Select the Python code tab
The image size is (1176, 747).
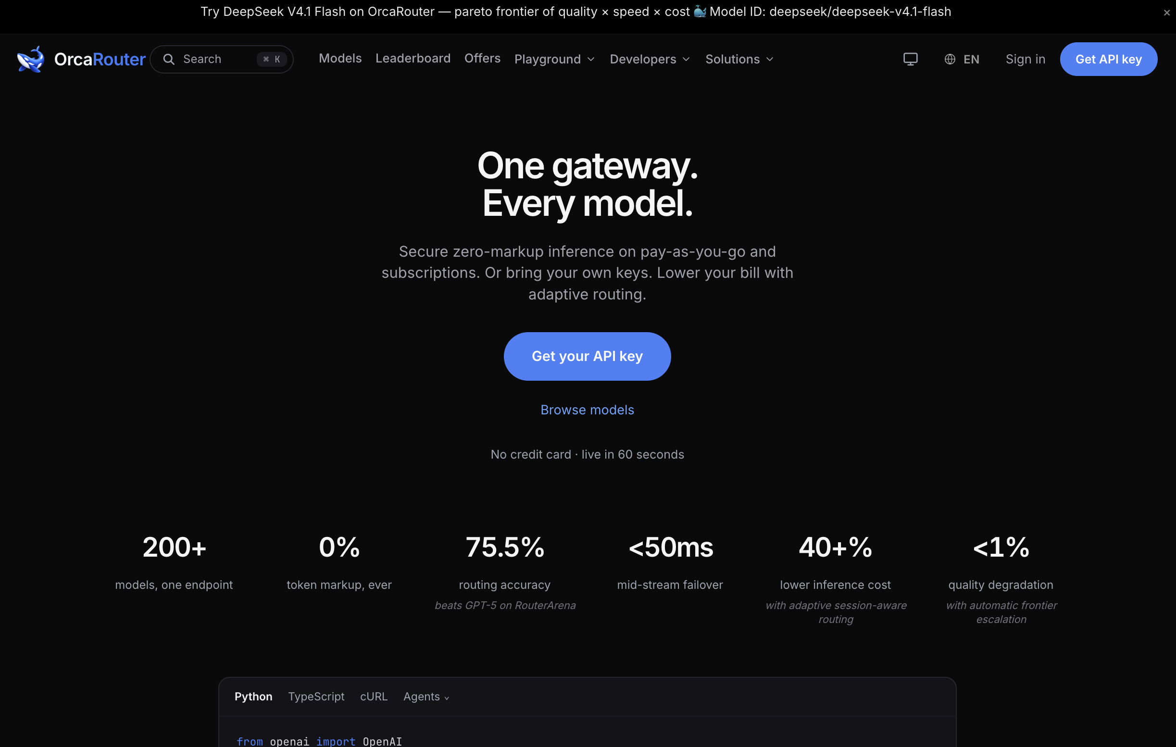click(253, 697)
